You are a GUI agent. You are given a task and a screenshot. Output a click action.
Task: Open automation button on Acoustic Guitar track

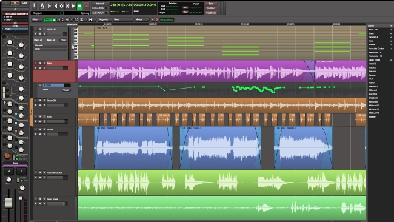(x=40, y=178)
